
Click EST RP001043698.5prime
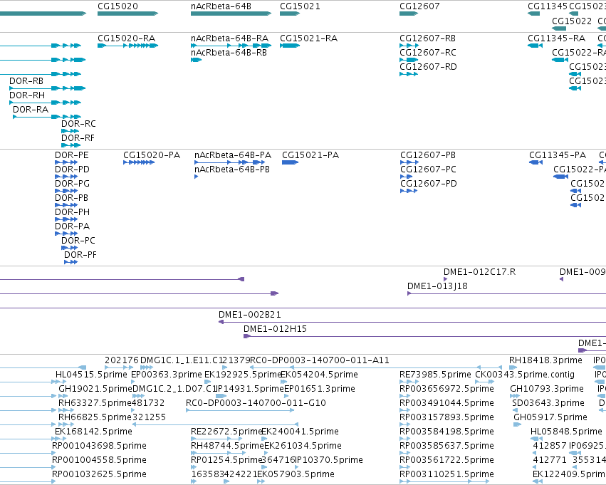[99, 446]
